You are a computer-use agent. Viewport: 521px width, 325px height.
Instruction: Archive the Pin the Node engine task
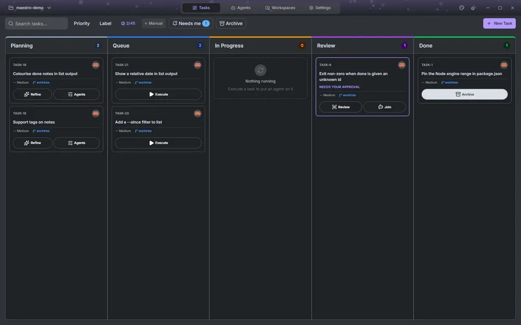(x=465, y=94)
